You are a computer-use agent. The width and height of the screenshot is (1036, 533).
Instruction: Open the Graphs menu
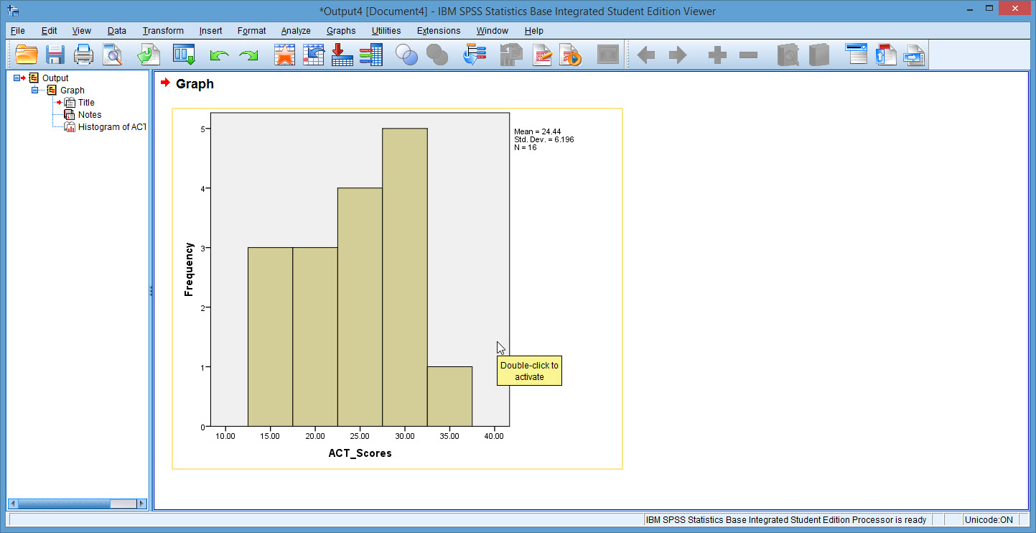point(341,31)
